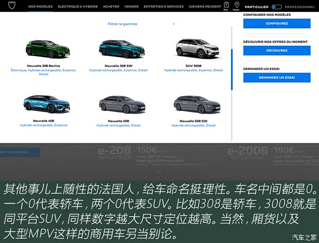Click the Demandez un essai button

(x=277, y=78)
